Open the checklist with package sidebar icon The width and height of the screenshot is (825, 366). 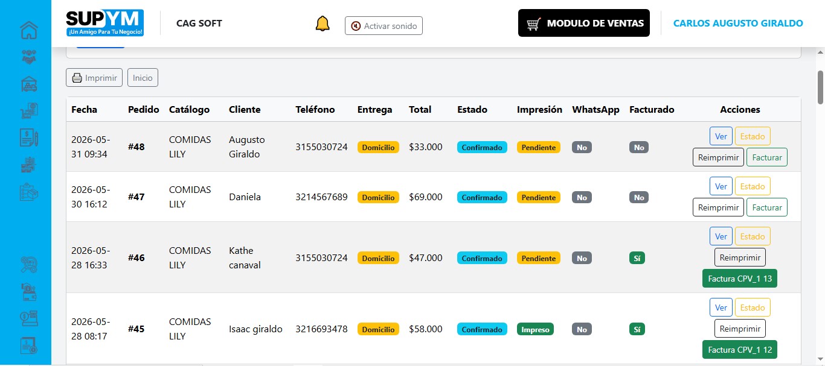coord(29,192)
